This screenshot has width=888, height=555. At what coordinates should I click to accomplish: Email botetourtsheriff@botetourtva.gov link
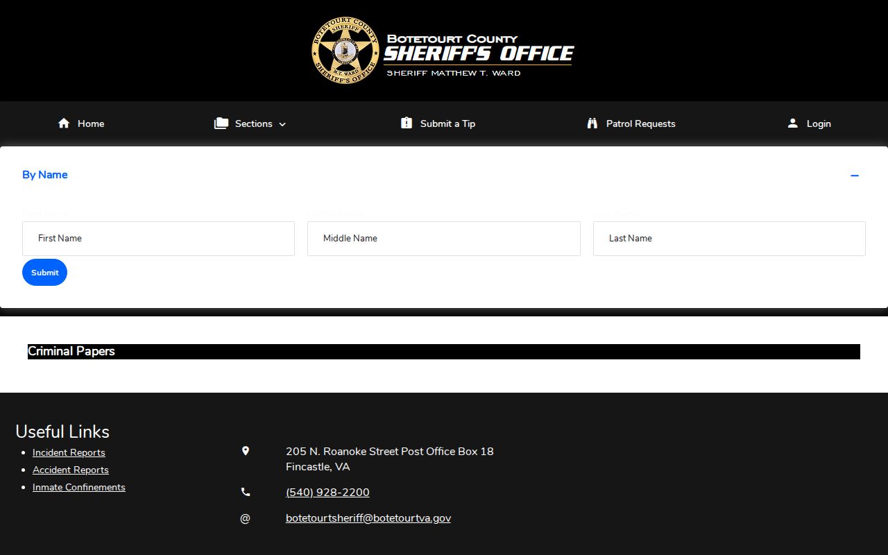pyautogui.click(x=368, y=518)
